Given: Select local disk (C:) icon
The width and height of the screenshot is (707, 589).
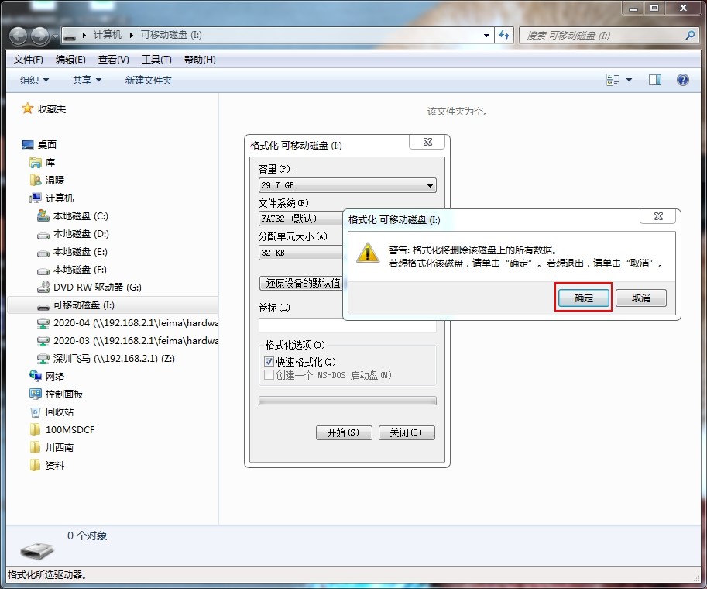Looking at the screenshot, I should [x=43, y=215].
